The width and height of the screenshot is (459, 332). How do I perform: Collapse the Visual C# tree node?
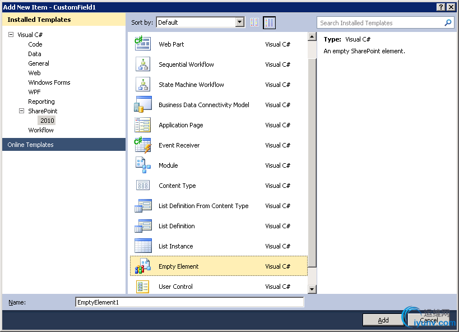click(11, 35)
